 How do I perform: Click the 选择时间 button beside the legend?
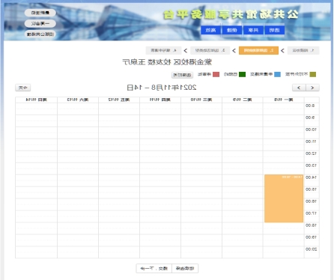(x=182, y=75)
